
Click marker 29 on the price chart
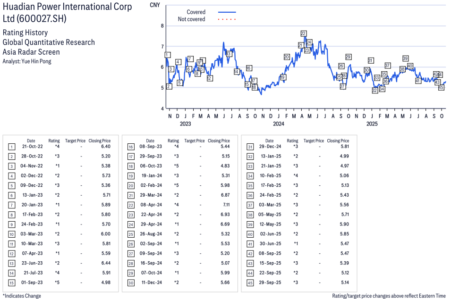[x=348, y=57]
